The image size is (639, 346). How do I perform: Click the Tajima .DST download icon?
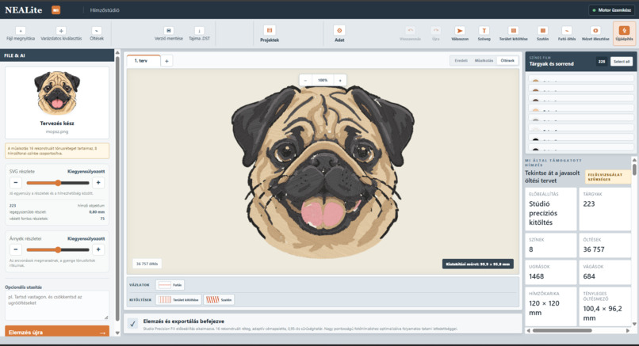click(x=199, y=31)
